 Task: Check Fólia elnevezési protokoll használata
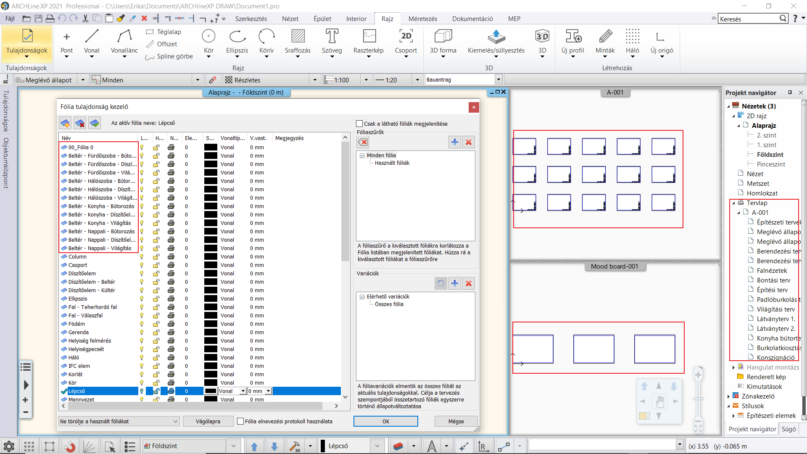(x=240, y=421)
